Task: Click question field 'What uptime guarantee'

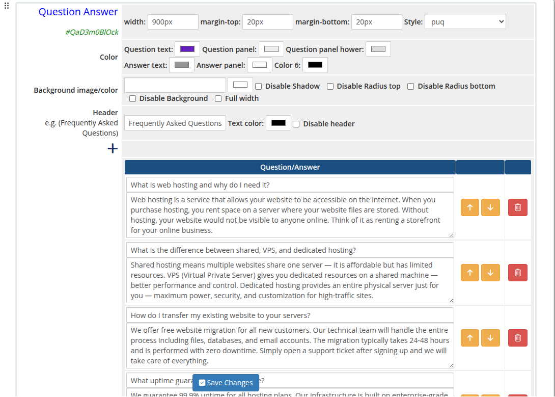Action: pyautogui.click(x=290, y=380)
